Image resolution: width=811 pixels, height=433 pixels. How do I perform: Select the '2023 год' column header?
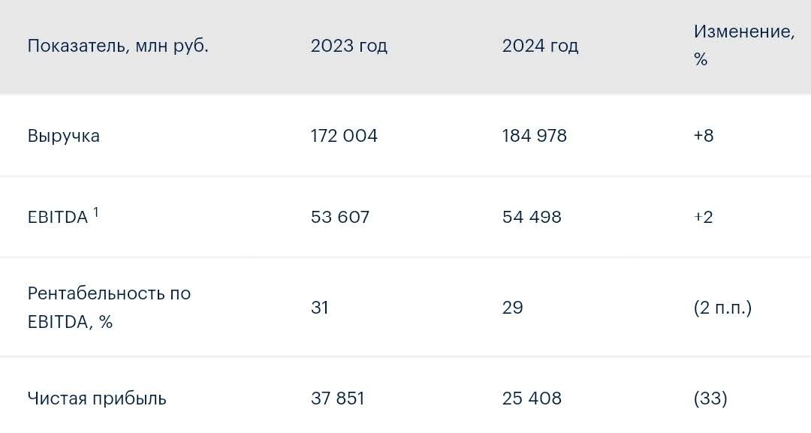click(348, 46)
